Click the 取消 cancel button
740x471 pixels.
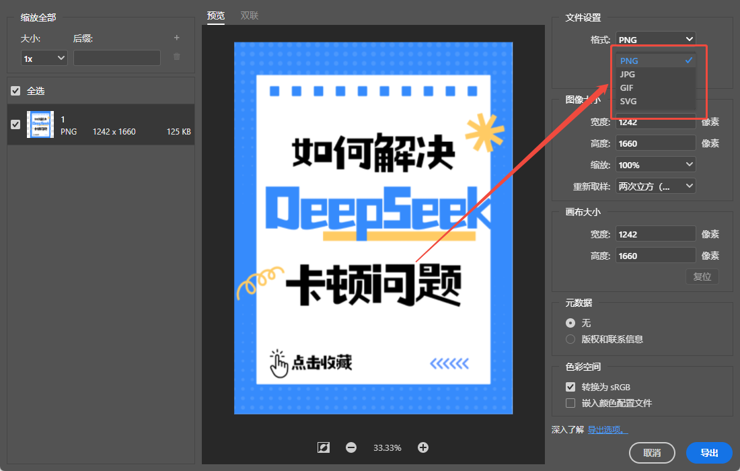pos(652,453)
